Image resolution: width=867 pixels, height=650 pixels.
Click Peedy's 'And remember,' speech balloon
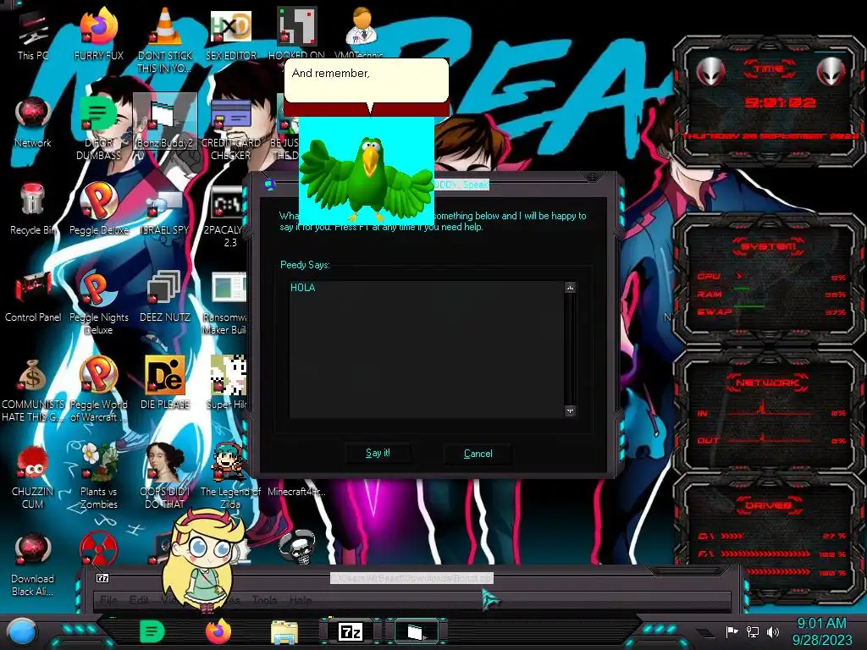coord(366,80)
